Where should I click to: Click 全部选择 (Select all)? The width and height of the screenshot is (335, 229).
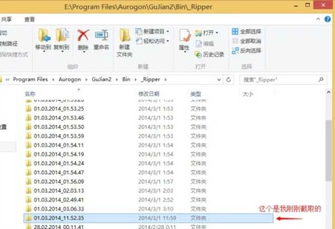(248, 31)
